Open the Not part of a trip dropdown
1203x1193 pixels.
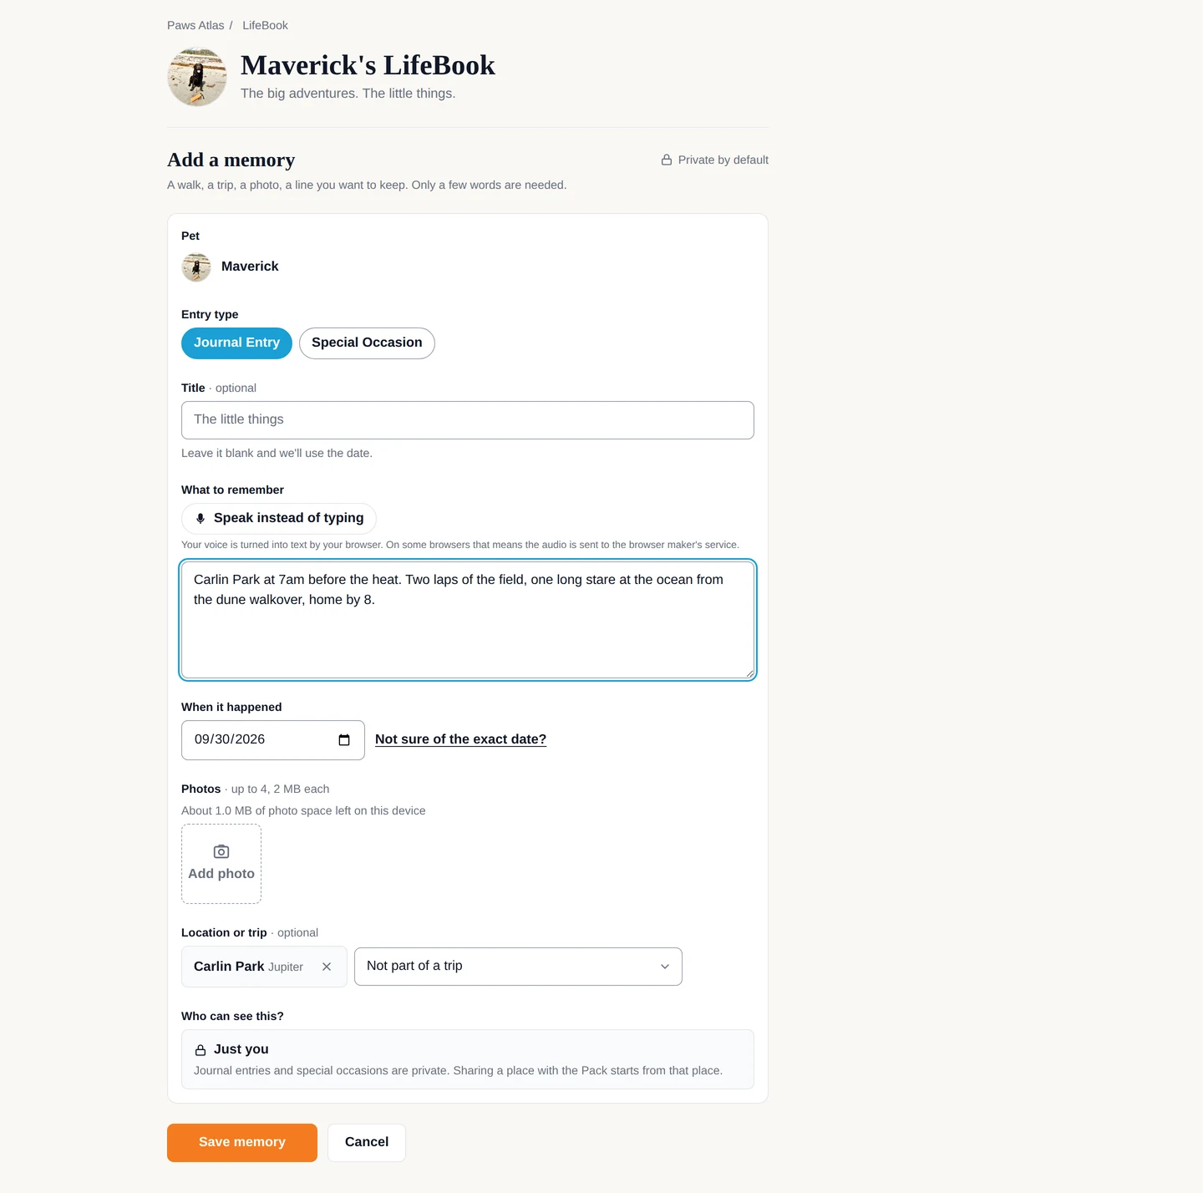[x=518, y=967]
